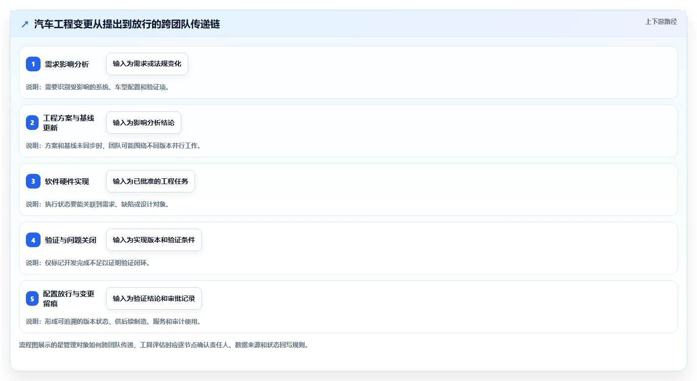The width and height of the screenshot is (697, 381).
Task: Click the 输入为影响分析结论 chip
Action: pyautogui.click(x=144, y=123)
